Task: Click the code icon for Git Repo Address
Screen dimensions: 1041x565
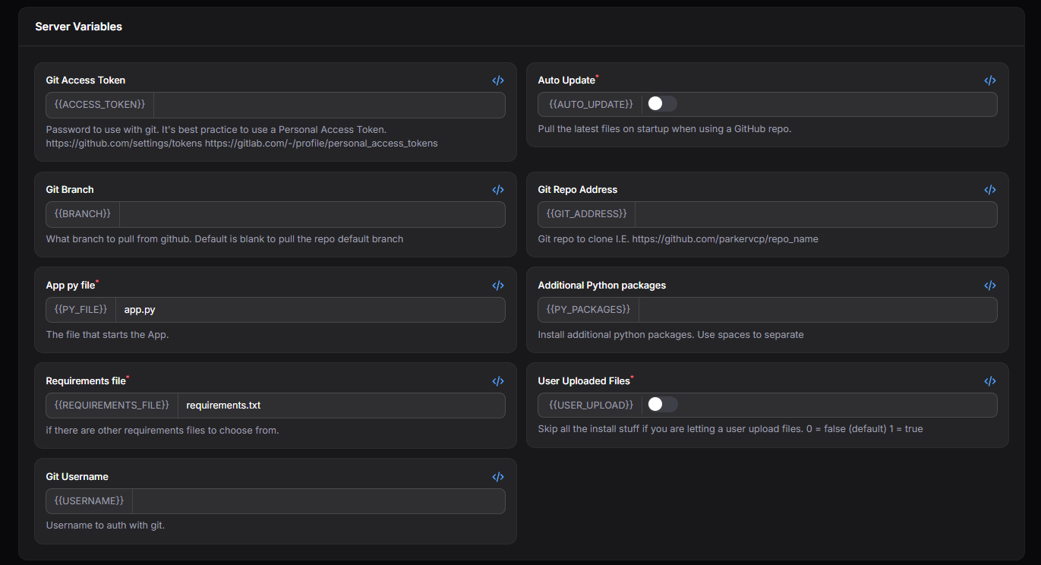Action: (x=990, y=190)
